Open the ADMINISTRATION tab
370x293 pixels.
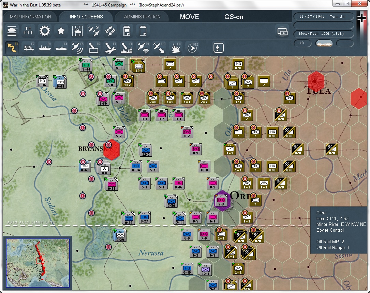click(x=142, y=17)
